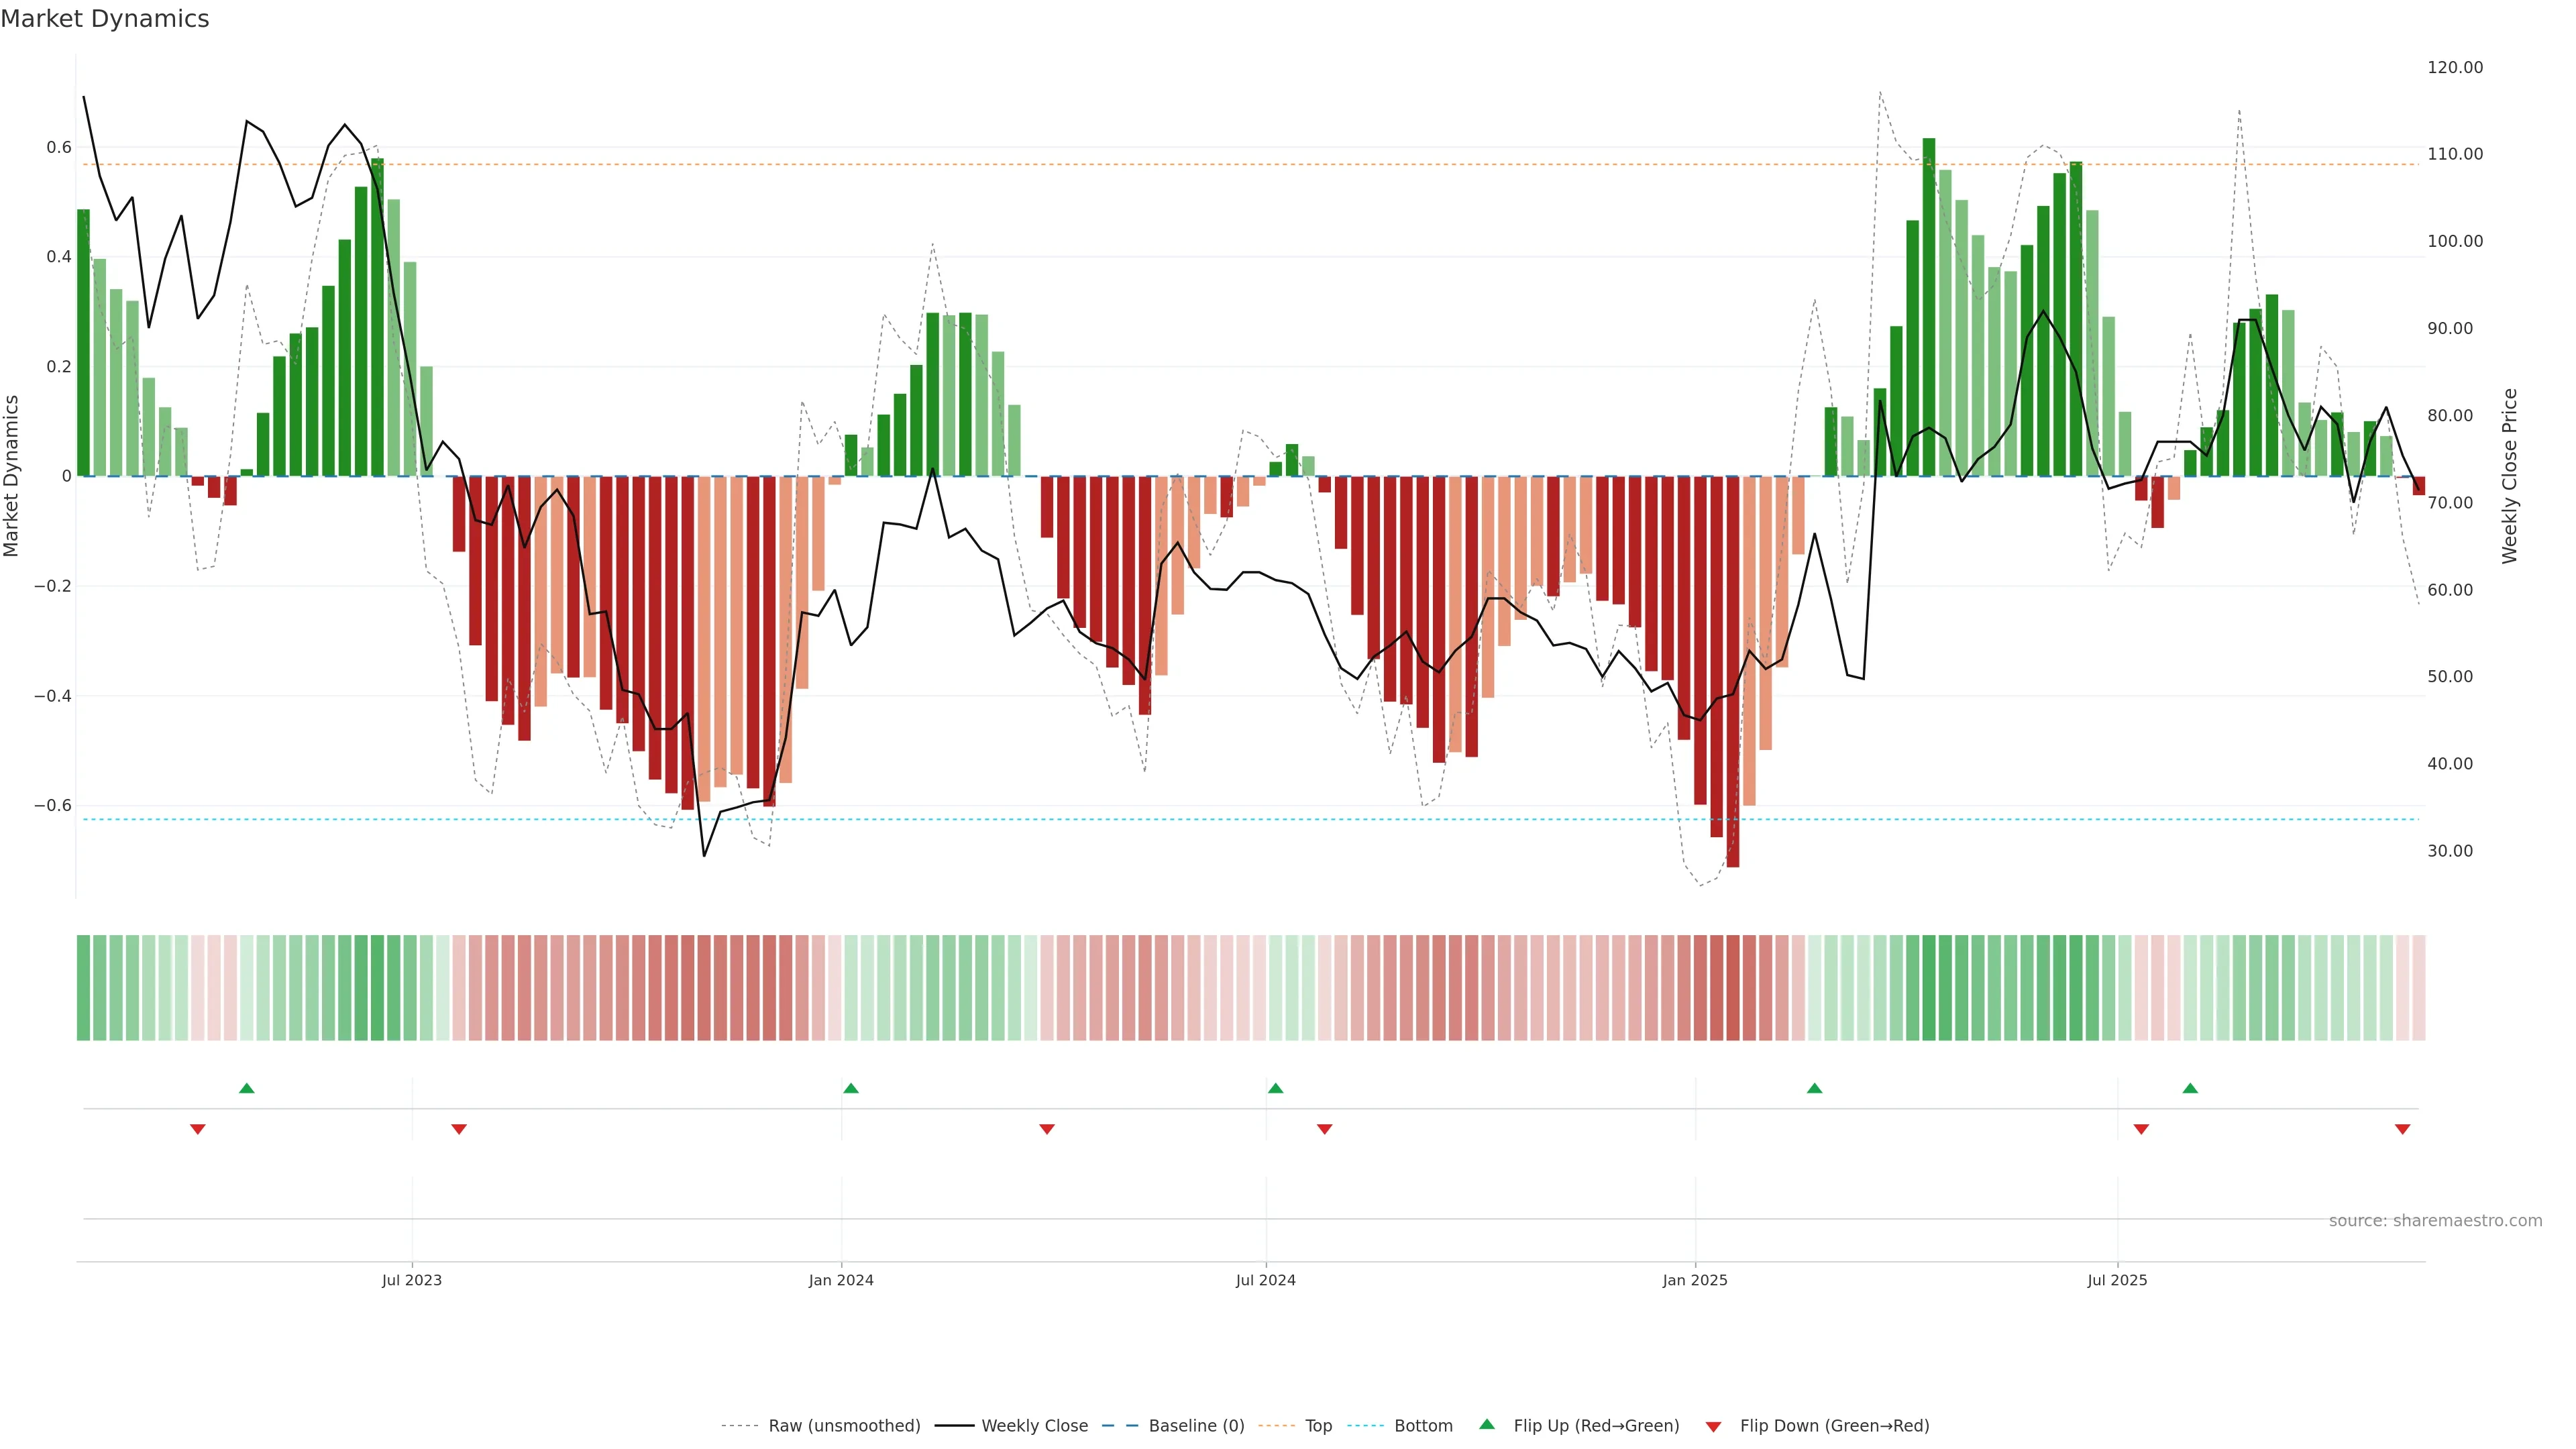Click the first green heatmap strip cell
The image size is (2576, 1449).
83,987
